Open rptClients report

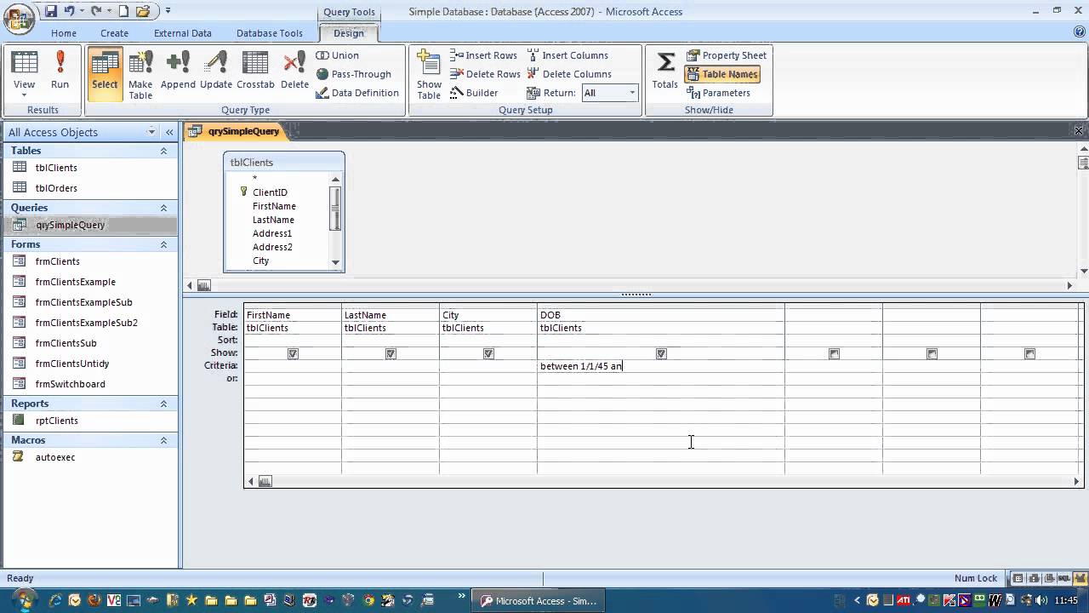coord(56,421)
